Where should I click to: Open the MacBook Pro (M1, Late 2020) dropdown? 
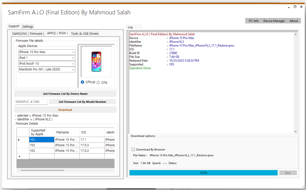[47, 69]
